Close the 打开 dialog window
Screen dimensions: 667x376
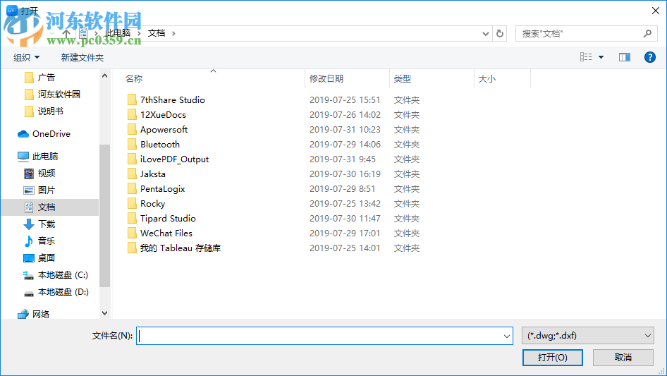(x=656, y=11)
